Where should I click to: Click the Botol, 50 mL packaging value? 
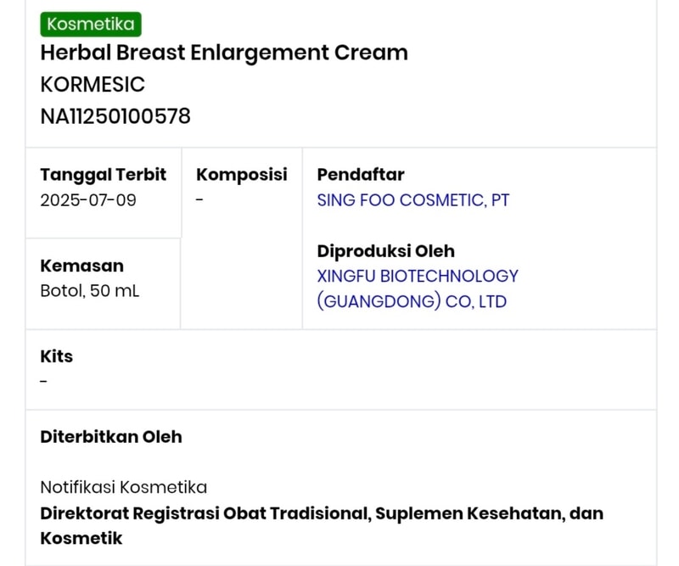90,291
